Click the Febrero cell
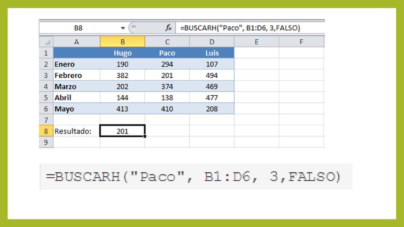Image resolution: width=404 pixels, height=227 pixels. [x=77, y=75]
